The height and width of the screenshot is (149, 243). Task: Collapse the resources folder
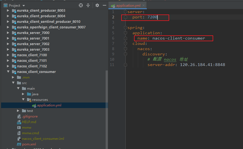point(23,100)
